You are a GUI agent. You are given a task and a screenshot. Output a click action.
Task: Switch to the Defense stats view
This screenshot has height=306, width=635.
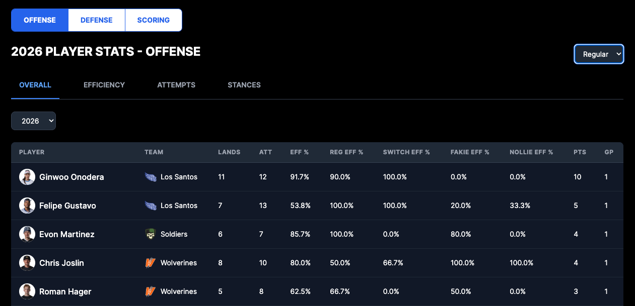[x=97, y=20]
